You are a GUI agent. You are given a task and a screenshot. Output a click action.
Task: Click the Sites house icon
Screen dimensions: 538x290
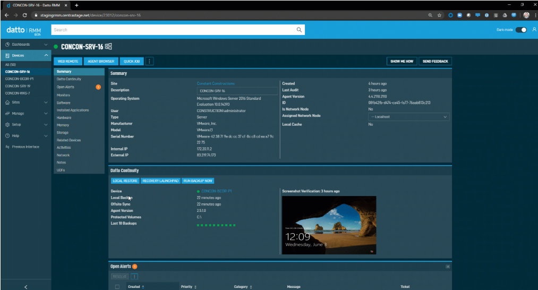click(7, 103)
